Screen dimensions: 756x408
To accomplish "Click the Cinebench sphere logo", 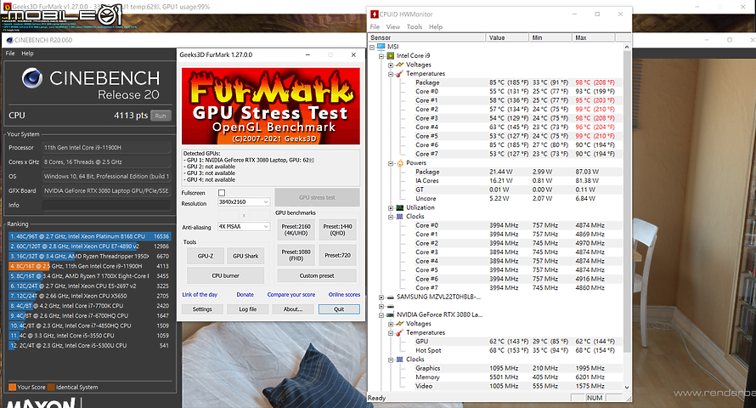I will pyautogui.click(x=31, y=78).
